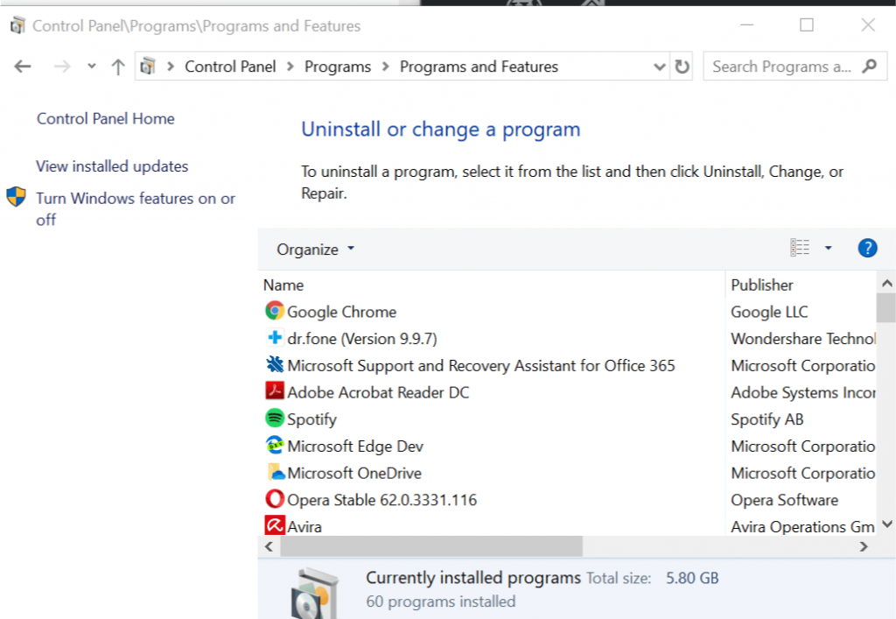Click Avira Operations publisher cell
This screenshot has height=619, width=896.
[803, 526]
